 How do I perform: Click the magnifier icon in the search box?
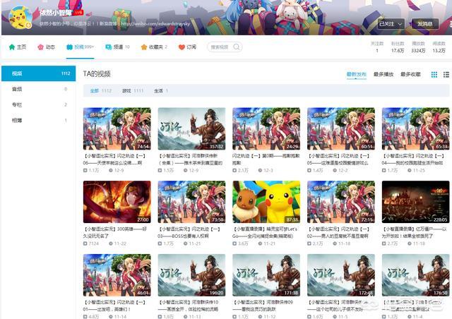pos(237,47)
